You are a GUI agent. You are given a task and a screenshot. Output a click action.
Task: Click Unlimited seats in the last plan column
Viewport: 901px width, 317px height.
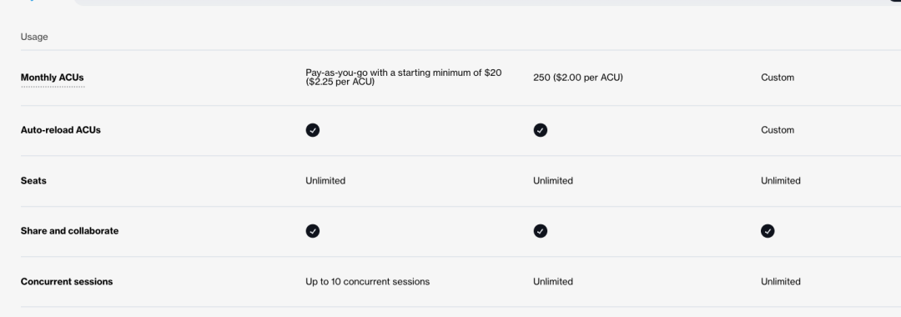click(x=780, y=181)
